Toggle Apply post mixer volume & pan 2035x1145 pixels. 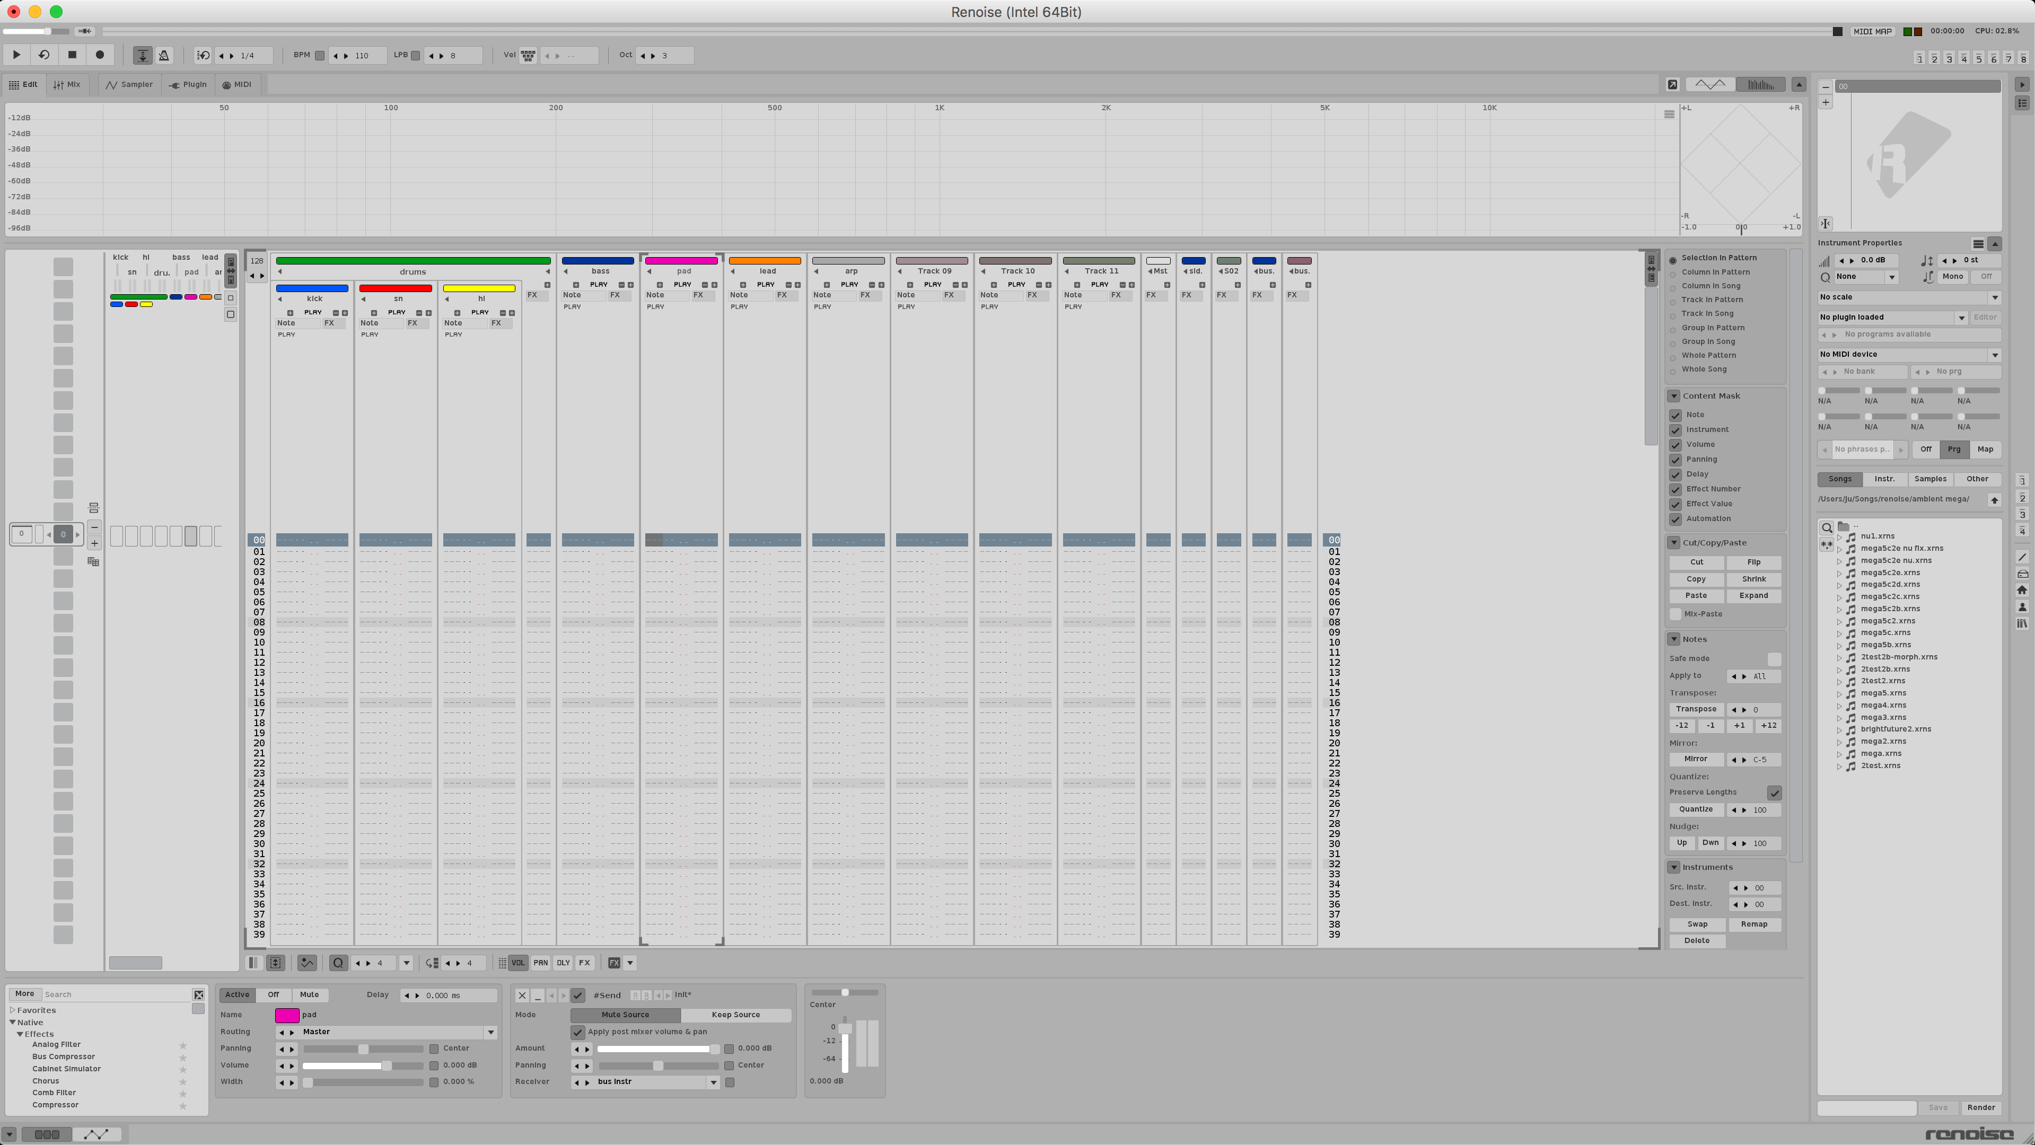click(x=577, y=1032)
